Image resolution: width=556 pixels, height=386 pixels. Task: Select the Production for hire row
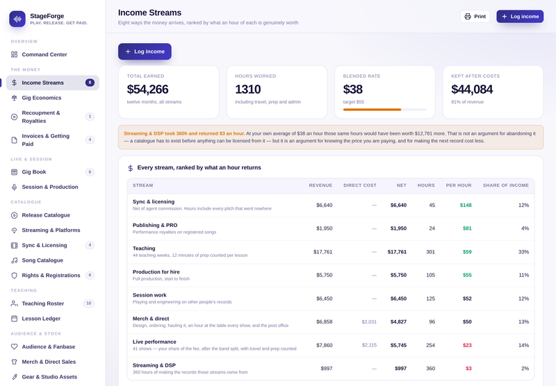tap(331, 275)
